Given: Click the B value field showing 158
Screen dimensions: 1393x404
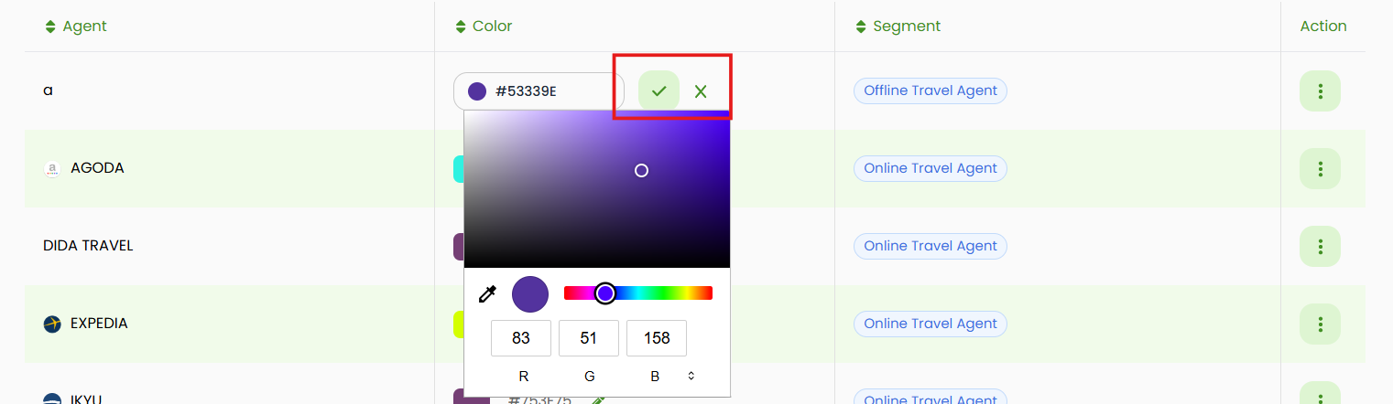Looking at the screenshot, I should click(x=657, y=338).
